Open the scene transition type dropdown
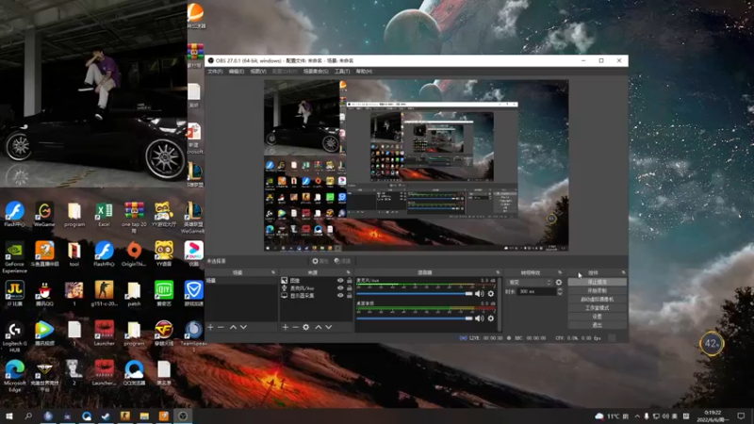754x424 pixels. point(529,282)
